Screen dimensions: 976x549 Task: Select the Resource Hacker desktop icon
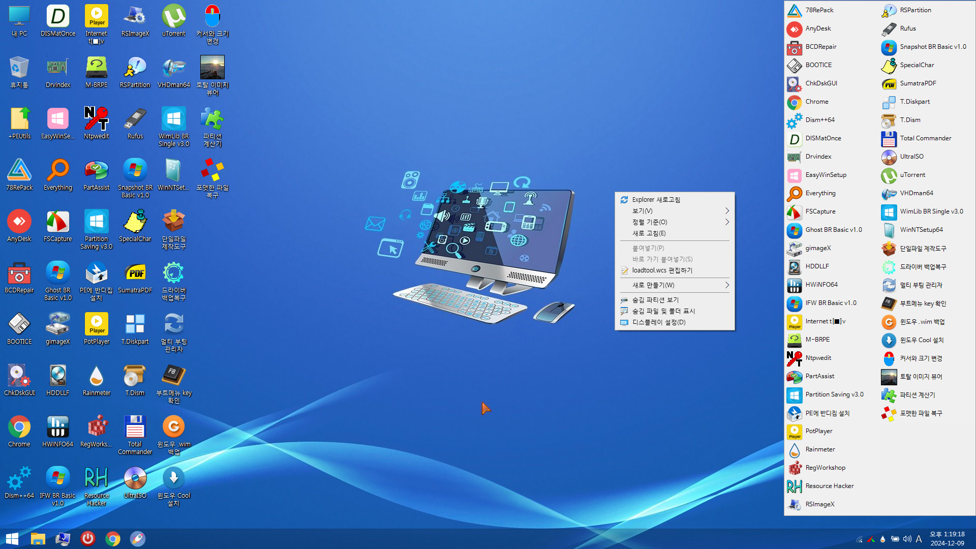(x=97, y=486)
